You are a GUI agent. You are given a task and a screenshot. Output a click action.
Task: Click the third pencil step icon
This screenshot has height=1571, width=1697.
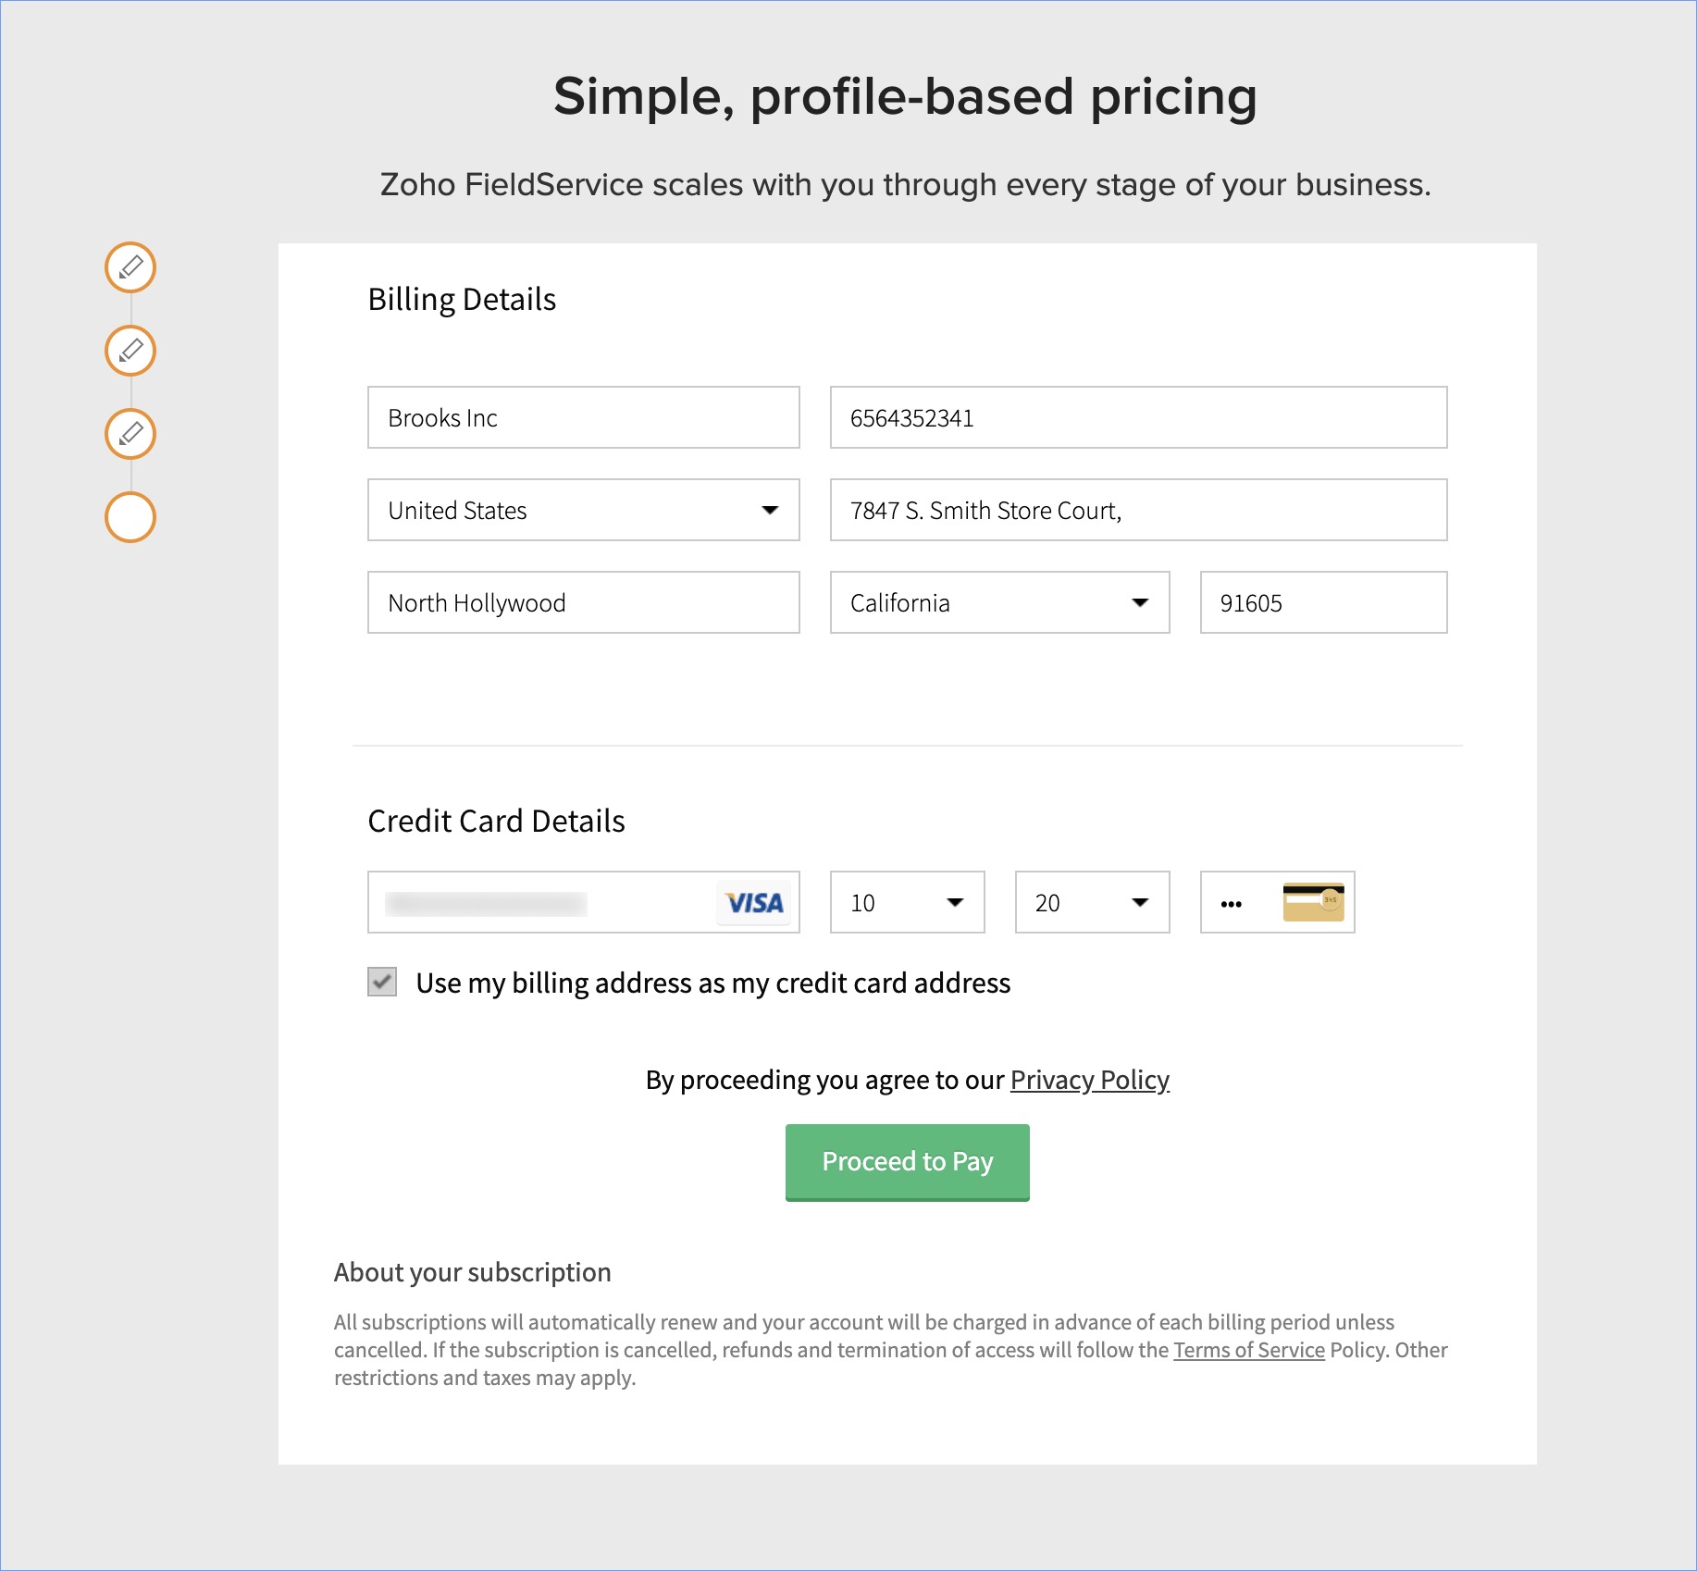(x=130, y=434)
